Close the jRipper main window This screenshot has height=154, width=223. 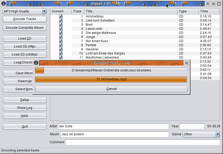pos(208,4)
